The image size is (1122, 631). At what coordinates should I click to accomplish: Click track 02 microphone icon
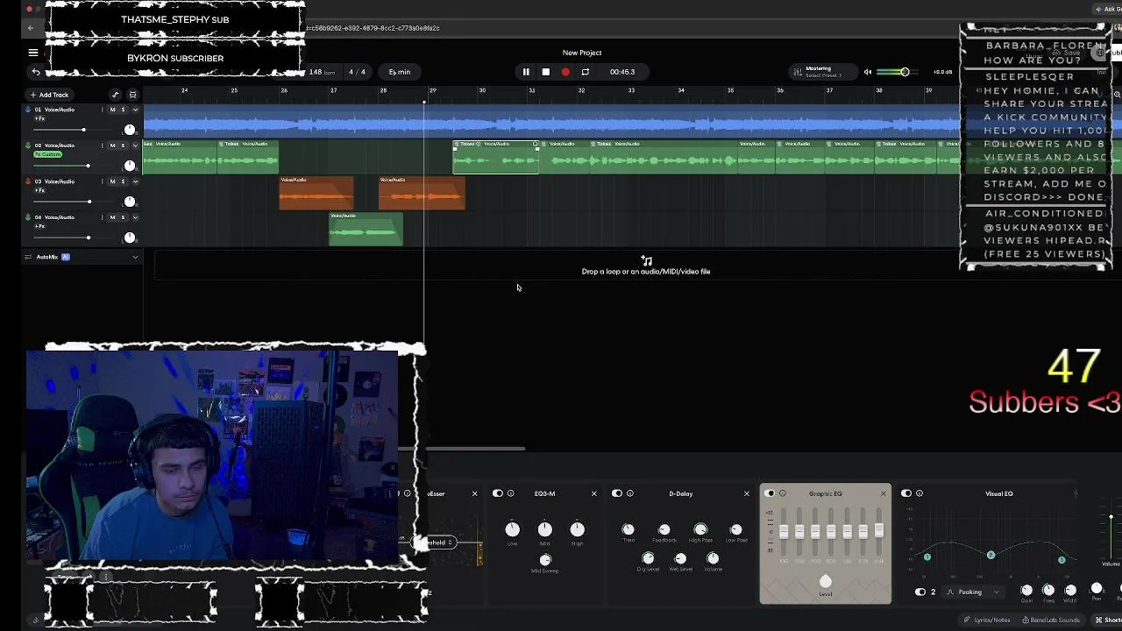point(28,145)
